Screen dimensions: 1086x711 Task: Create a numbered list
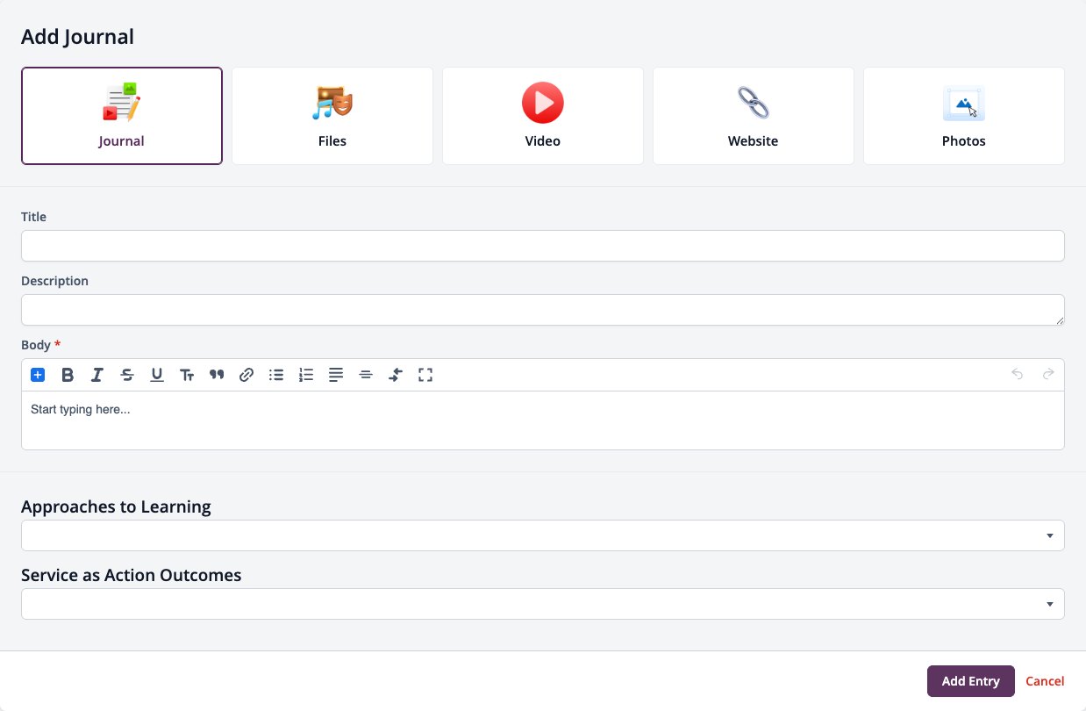[x=306, y=375]
